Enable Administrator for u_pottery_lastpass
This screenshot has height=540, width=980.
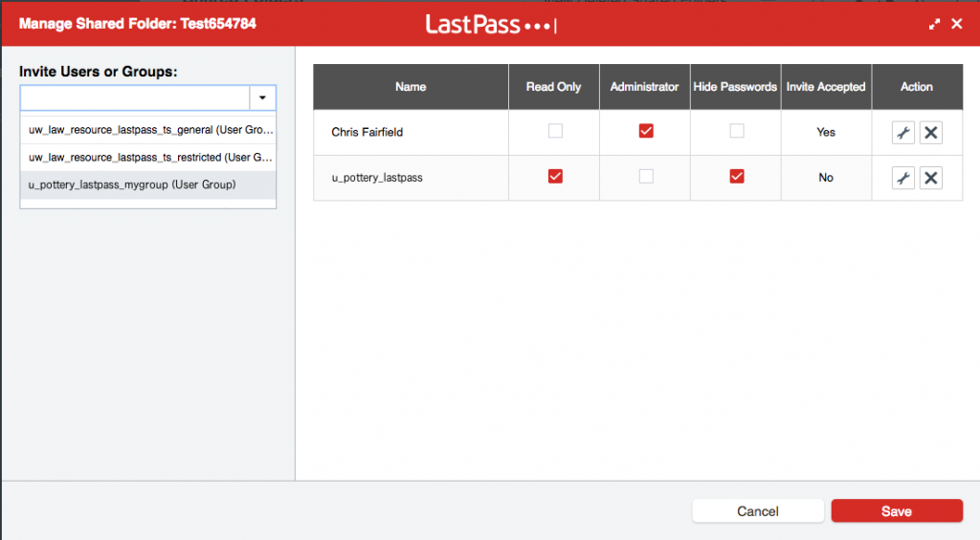click(646, 176)
